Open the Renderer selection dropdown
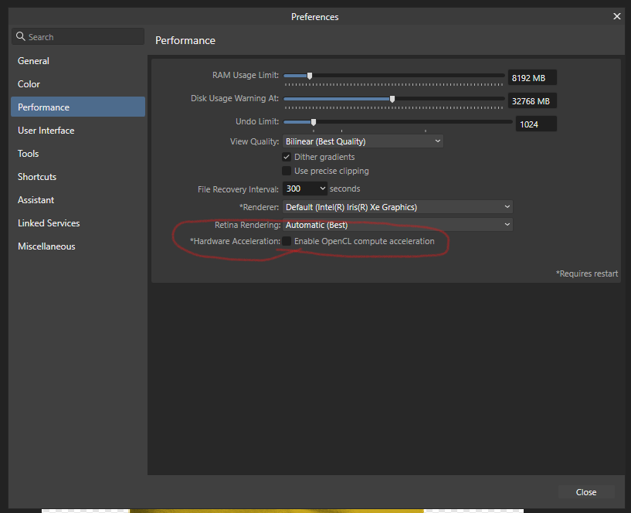Screen dimensions: 631x513 tap(395, 206)
